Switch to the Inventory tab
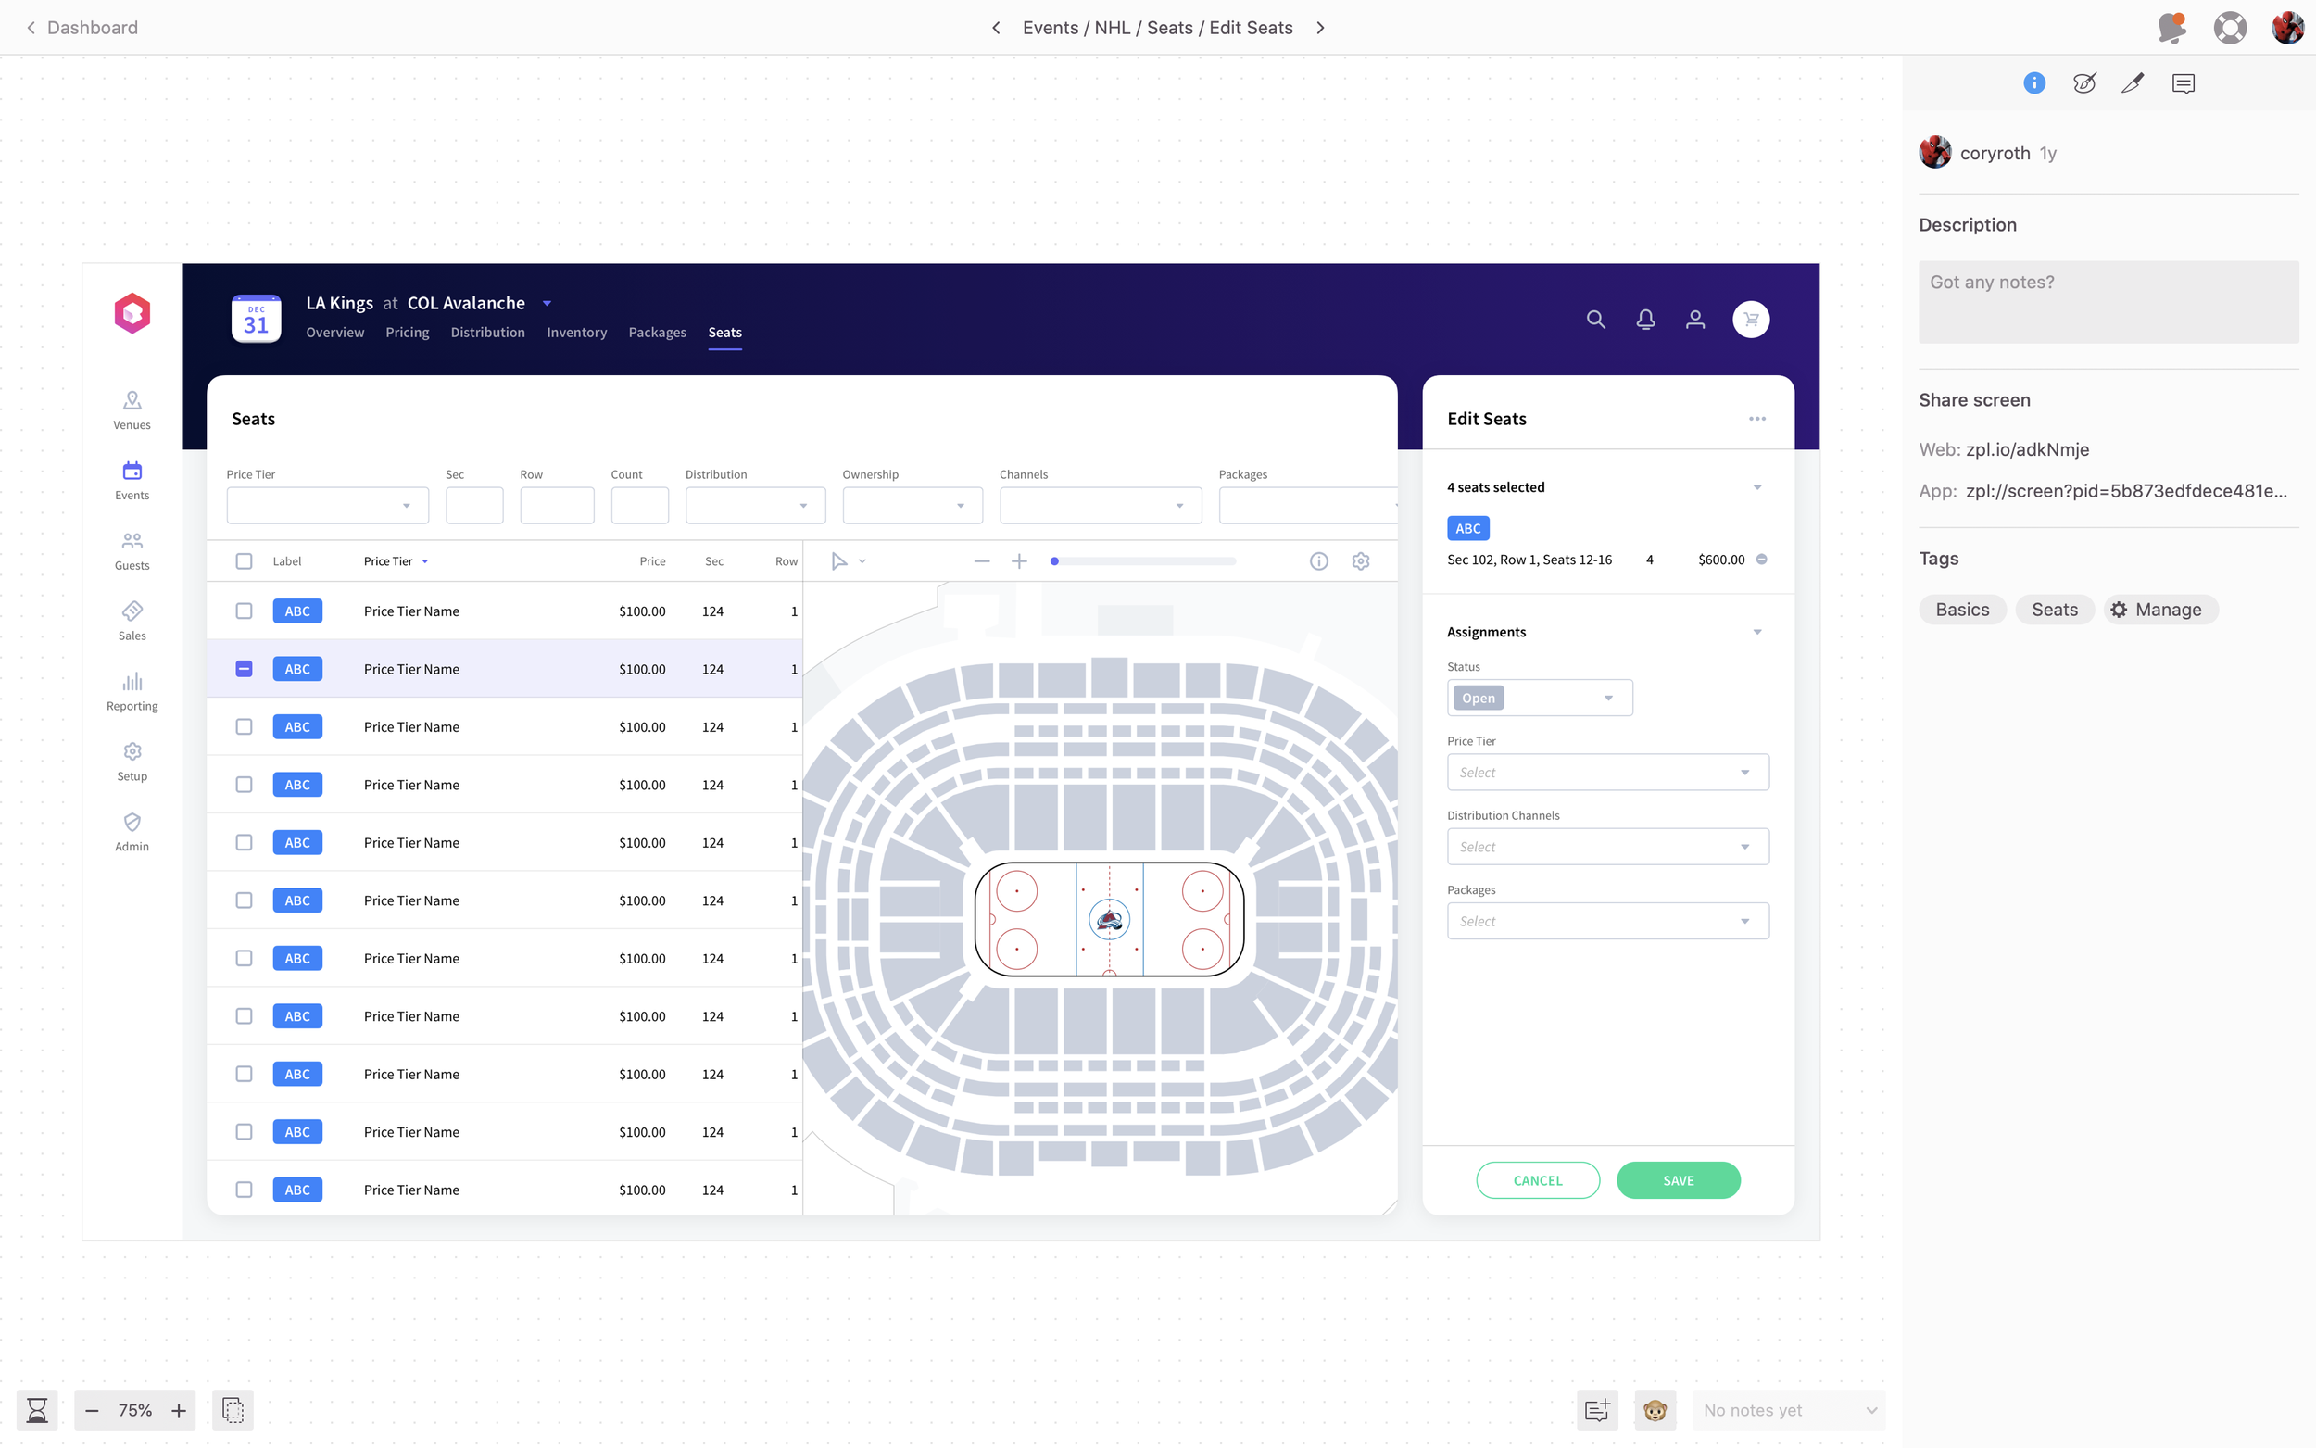This screenshot has width=2316, height=1448. [576, 333]
